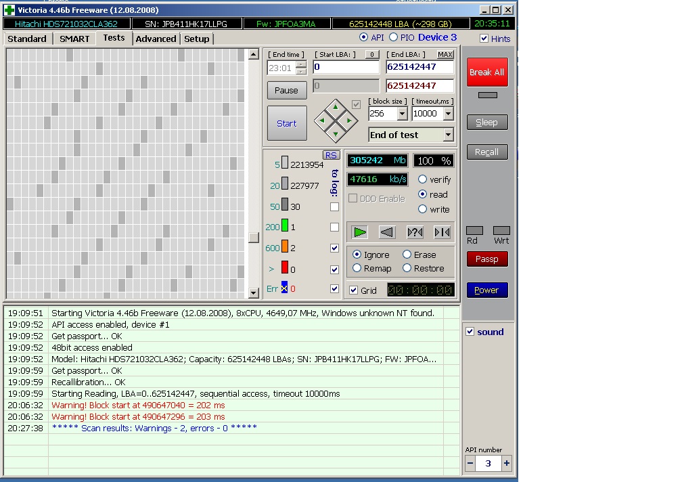This screenshot has height=482, width=682.
Task: Click the Start button
Action: click(x=287, y=123)
